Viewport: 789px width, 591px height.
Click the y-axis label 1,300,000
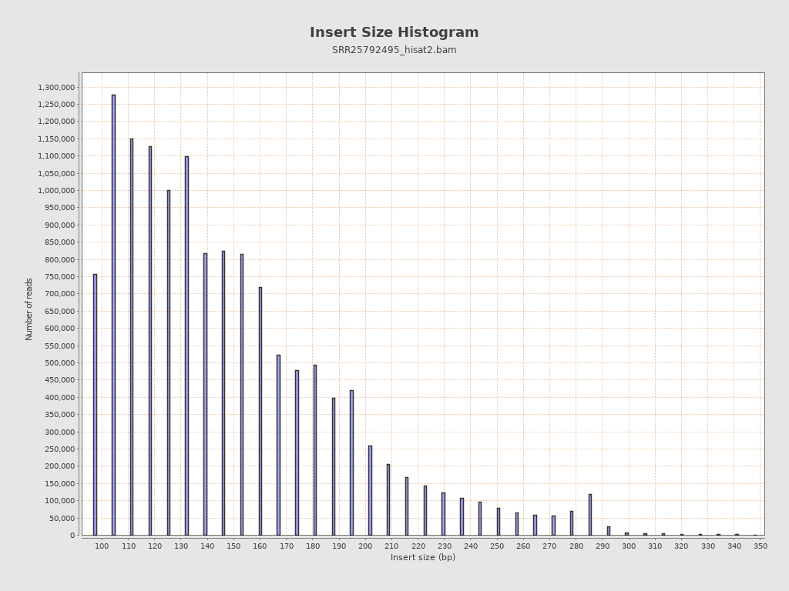56,88
